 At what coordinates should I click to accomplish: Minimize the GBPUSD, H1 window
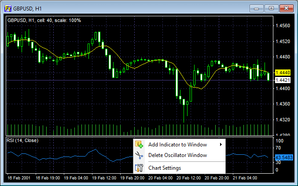(256, 8)
